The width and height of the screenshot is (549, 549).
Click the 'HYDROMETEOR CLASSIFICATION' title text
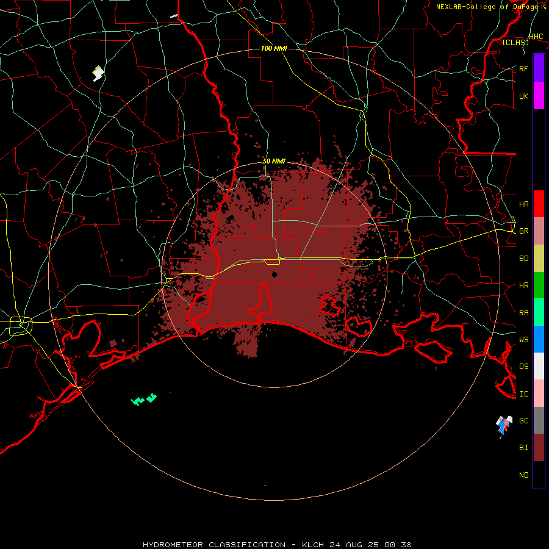tap(214, 545)
